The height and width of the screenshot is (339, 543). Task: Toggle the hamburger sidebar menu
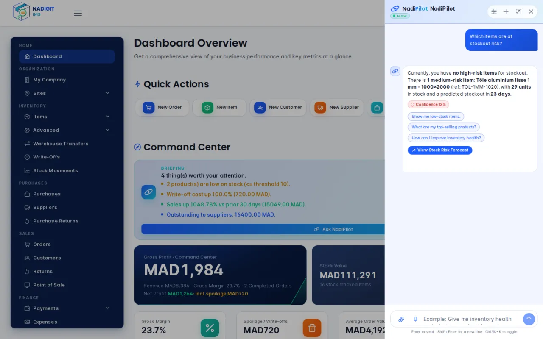[x=78, y=13]
